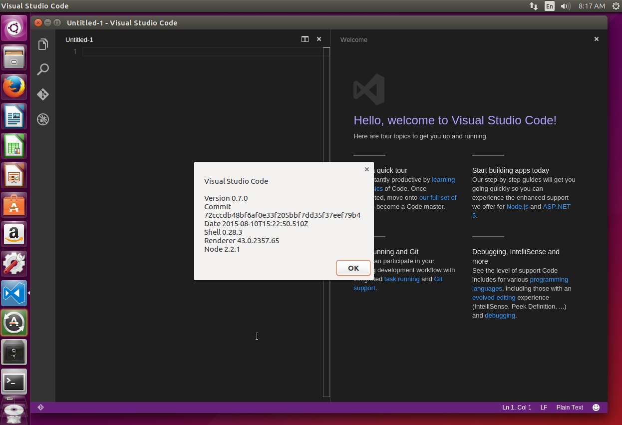
Task: Select the Untitled-1 editor tab
Action: 79,39
